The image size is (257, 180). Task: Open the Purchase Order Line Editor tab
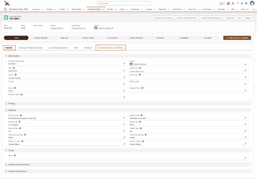pyautogui.click(x=110, y=48)
